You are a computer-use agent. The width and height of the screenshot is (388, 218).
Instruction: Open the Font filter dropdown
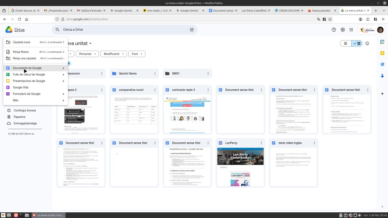pyautogui.click(x=137, y=54)
